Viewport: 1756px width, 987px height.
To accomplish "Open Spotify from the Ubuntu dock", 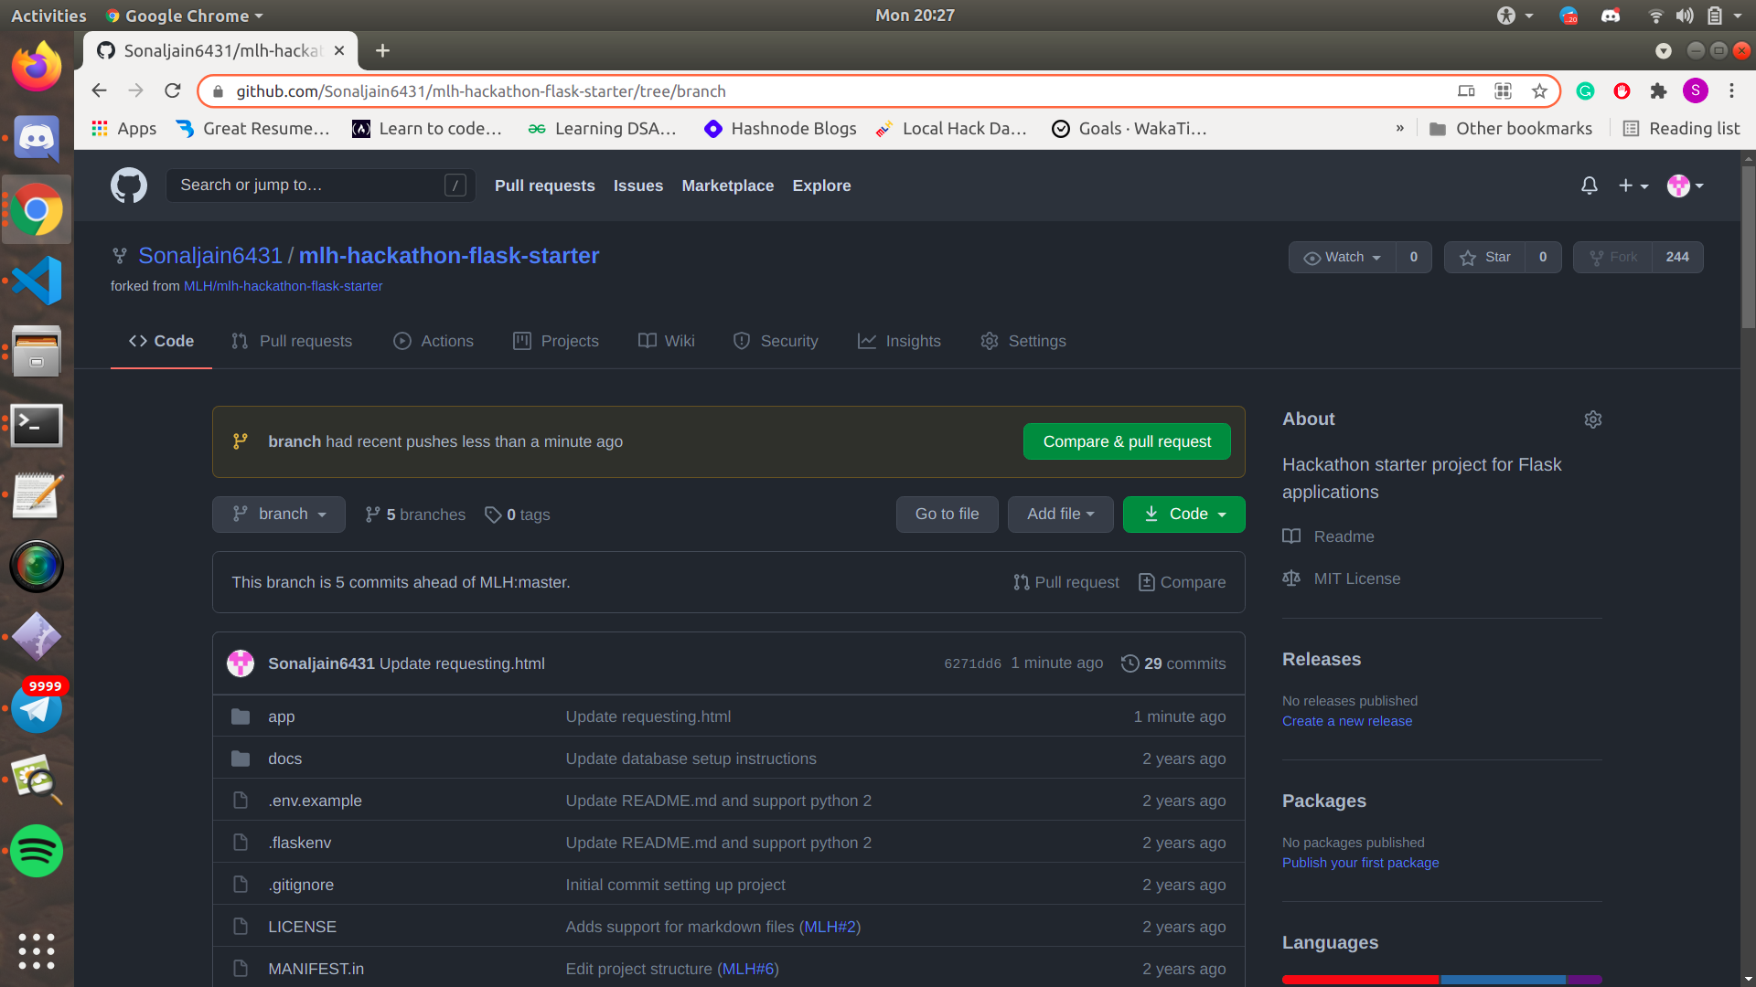I will point(37,851).
